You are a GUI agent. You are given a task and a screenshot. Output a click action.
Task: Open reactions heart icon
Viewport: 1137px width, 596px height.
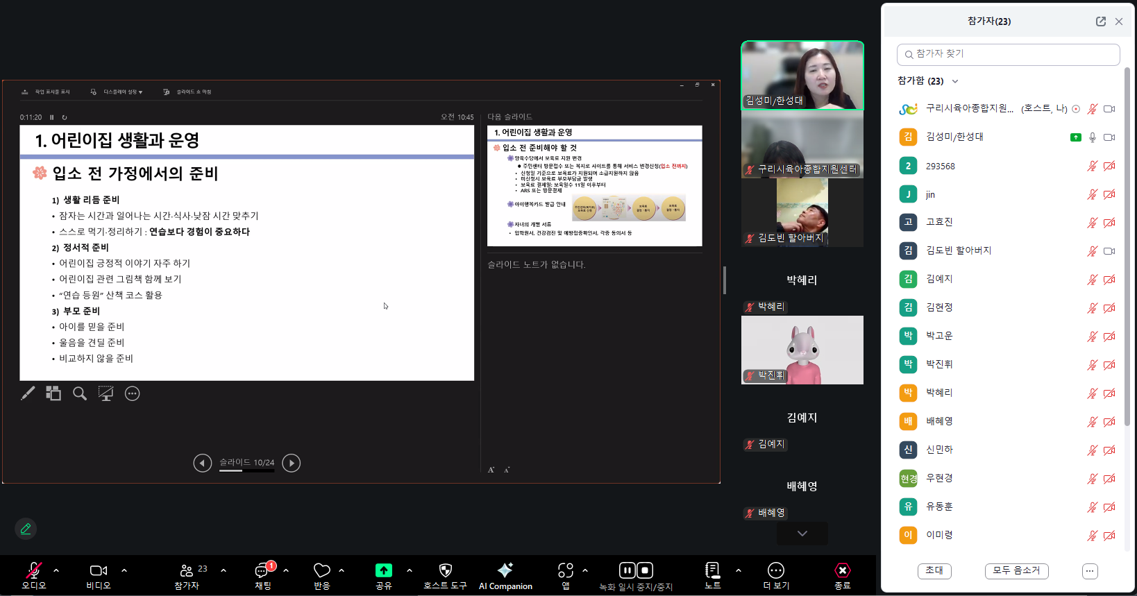point(321,575)
